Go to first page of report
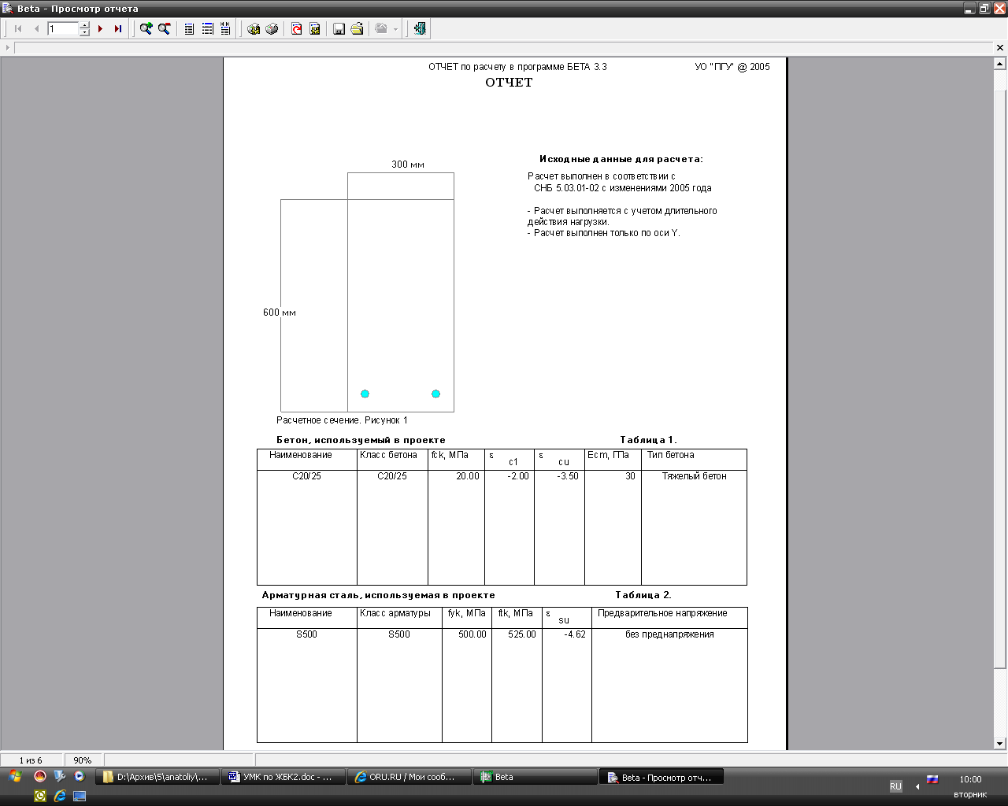 click(18, 29)
